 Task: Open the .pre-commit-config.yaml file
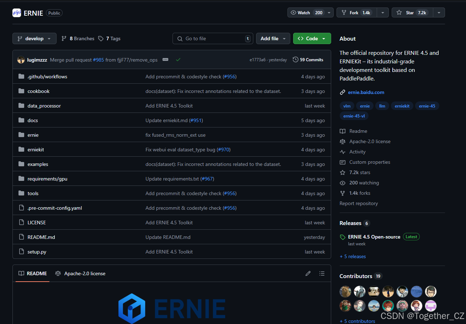55,208
